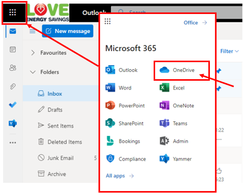Open Files paperclip icon in left rail
The height and width of the screenshot is (196, 244).
(x=13, y=86)
